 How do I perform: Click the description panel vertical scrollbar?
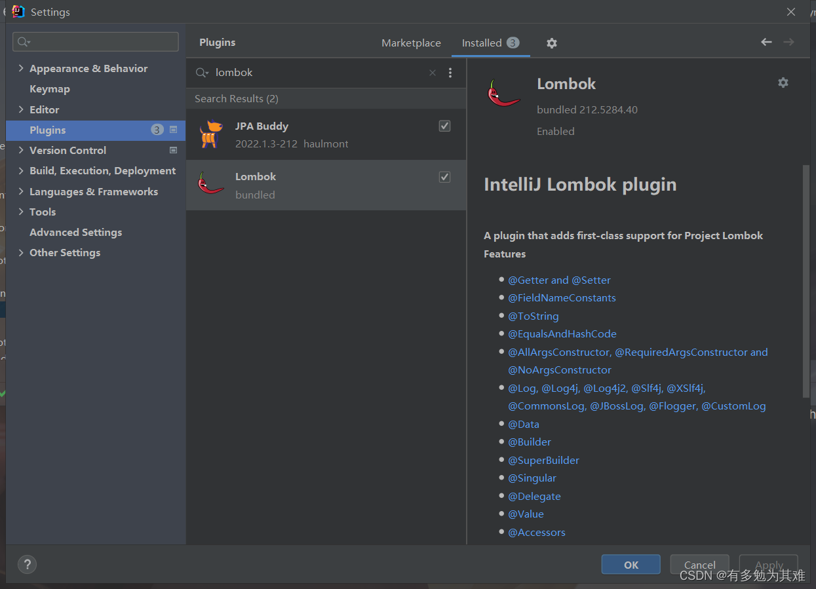coord(806,281)
